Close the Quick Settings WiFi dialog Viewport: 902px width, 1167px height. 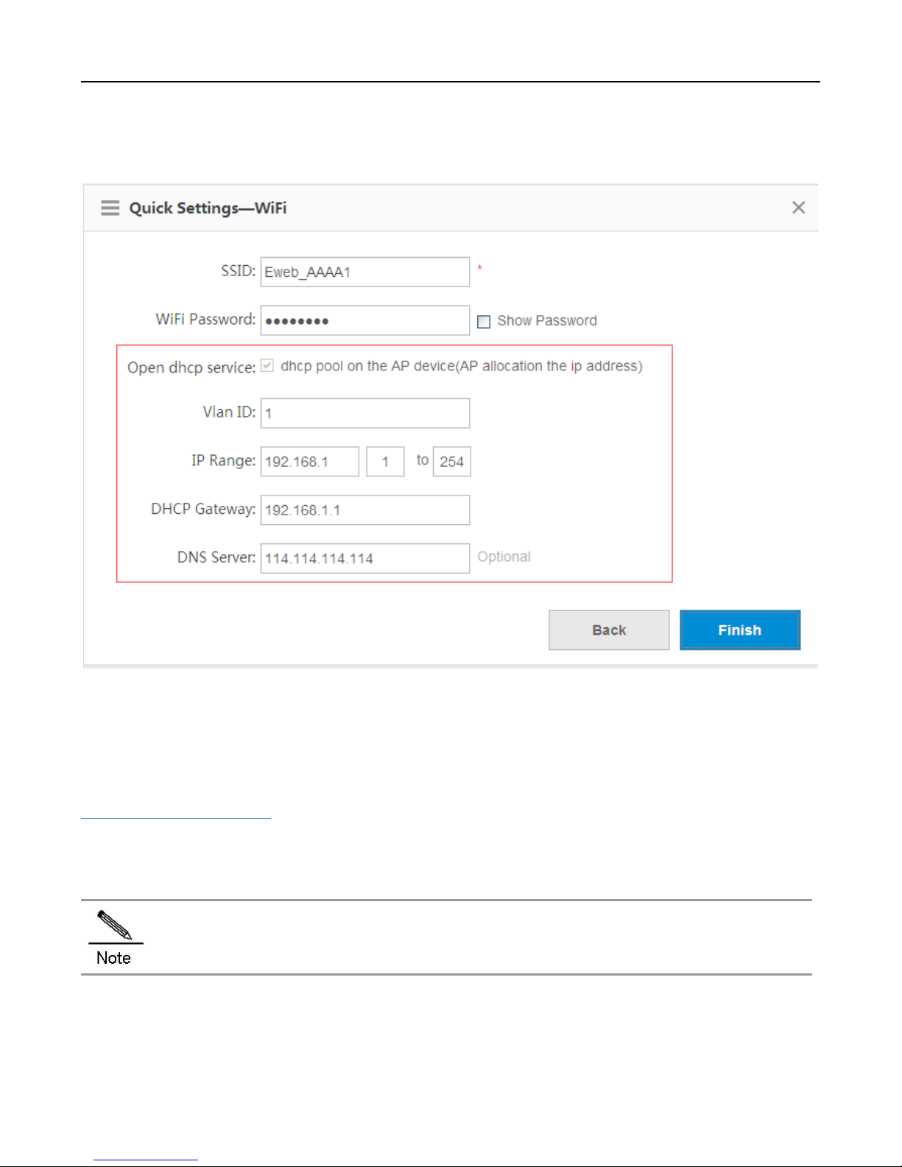[798, 208]
